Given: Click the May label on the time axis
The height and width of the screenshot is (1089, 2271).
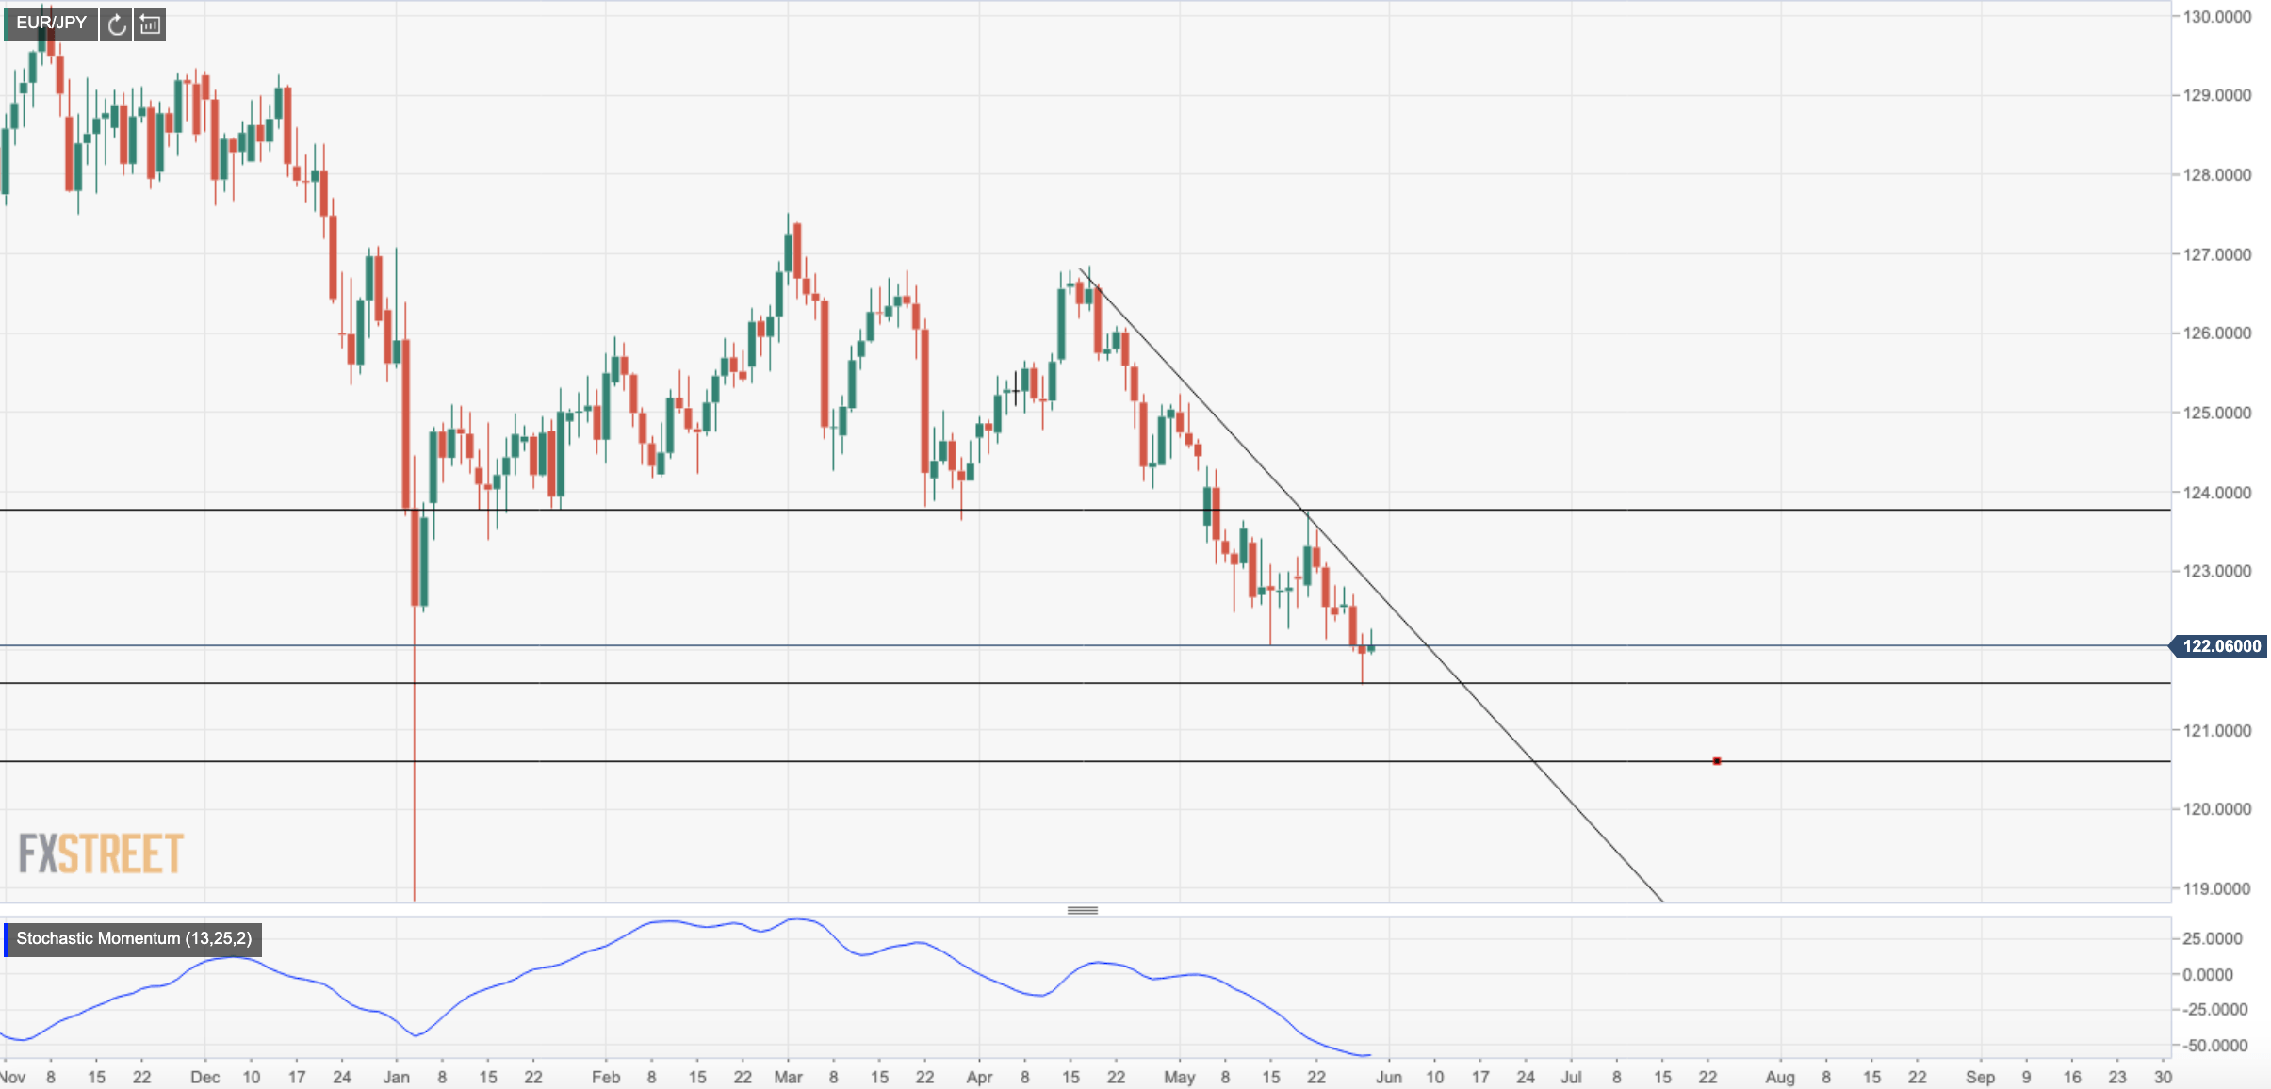Looking at the screenshot, I should 1179,1077.
